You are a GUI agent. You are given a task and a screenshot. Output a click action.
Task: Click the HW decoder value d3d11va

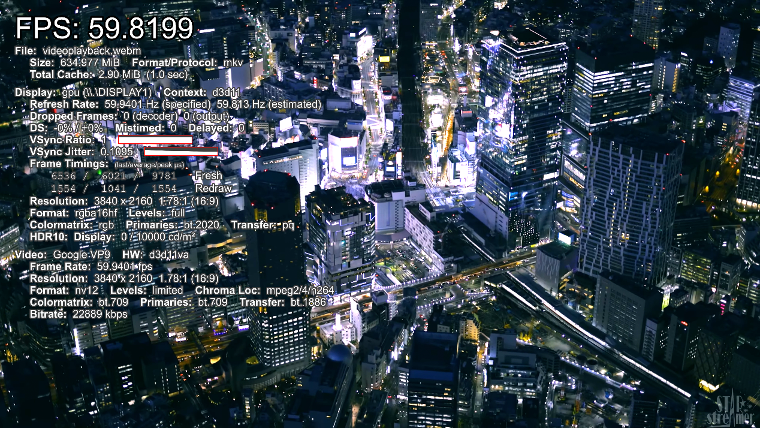point(168,254)
